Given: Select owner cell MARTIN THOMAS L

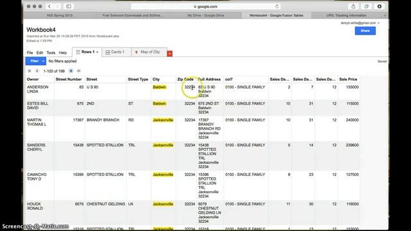Looking at the screenshot, I should [x=37, y=122].
